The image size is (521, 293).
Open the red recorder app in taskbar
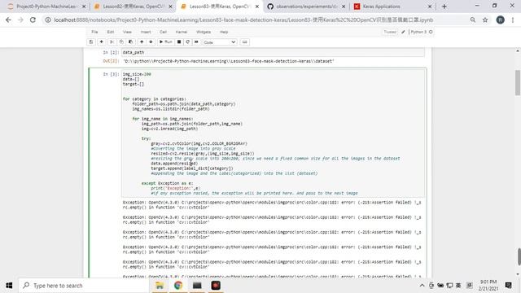pyautogui.click(x=216, y=286)
